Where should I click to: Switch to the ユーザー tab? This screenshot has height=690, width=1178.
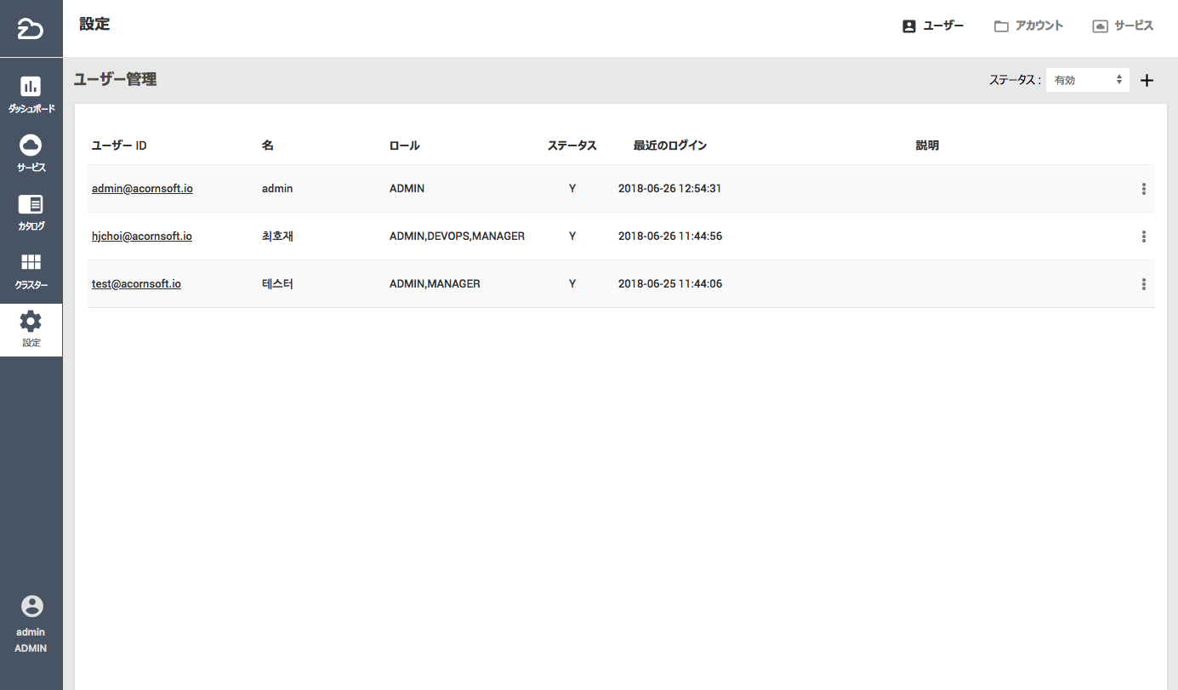tap(933, 26)
